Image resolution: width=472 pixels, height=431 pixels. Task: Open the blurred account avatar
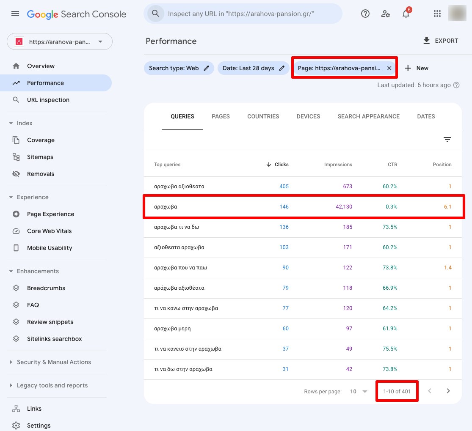(457, 14)
